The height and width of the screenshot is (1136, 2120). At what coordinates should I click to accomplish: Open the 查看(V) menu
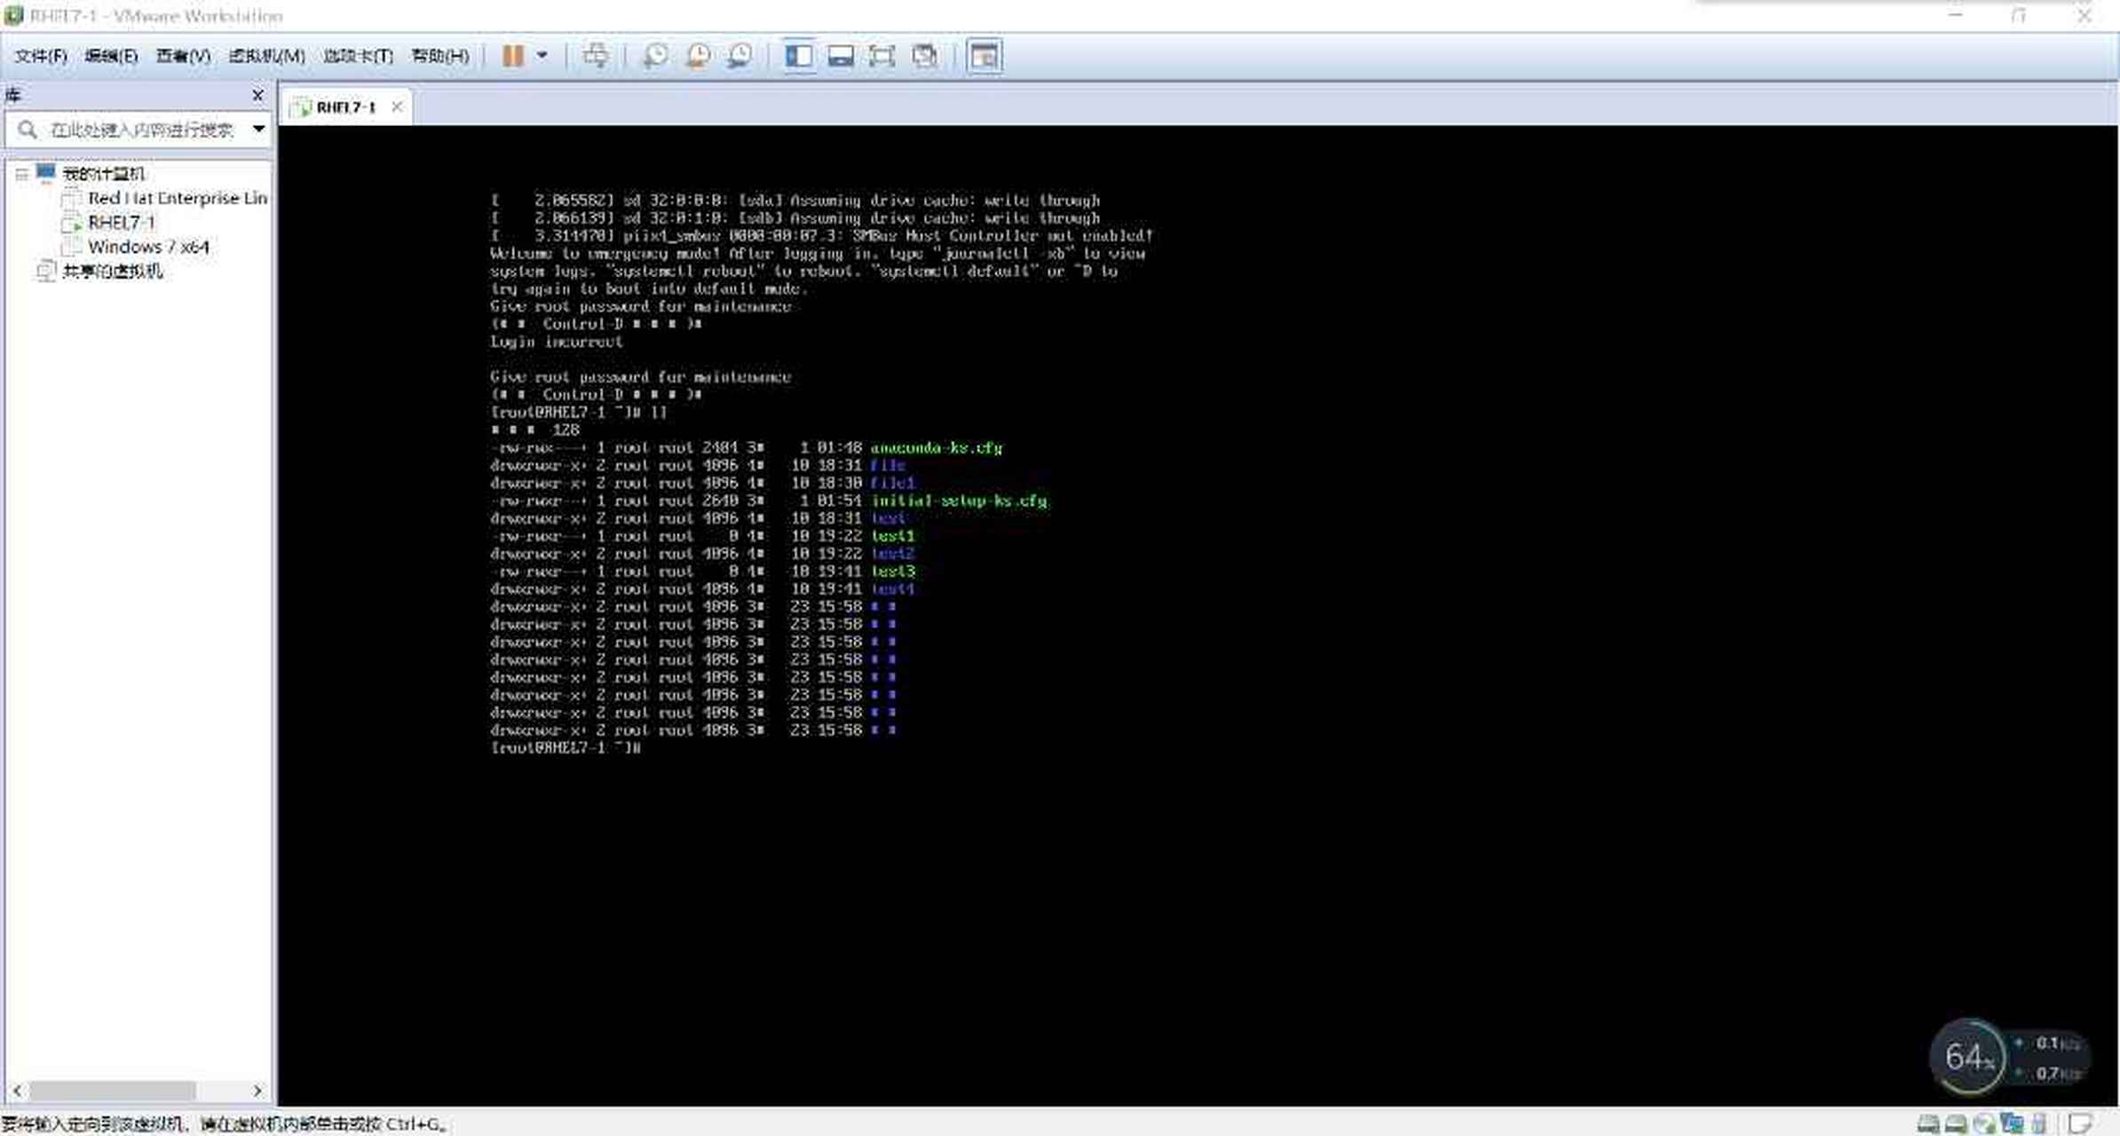pyautogui.click(x=183, y=56)
